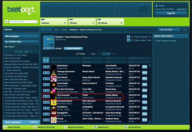Add chart to "Meine Künstler" plus icon
Screen dimensions: 192x132
(x=129, y=37)
